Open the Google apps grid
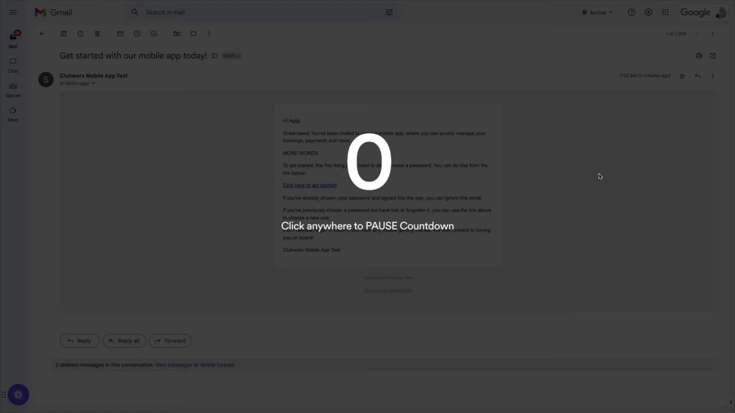This screenshot has width=735, height=413. pyautogui.click(x=665, y=12)
